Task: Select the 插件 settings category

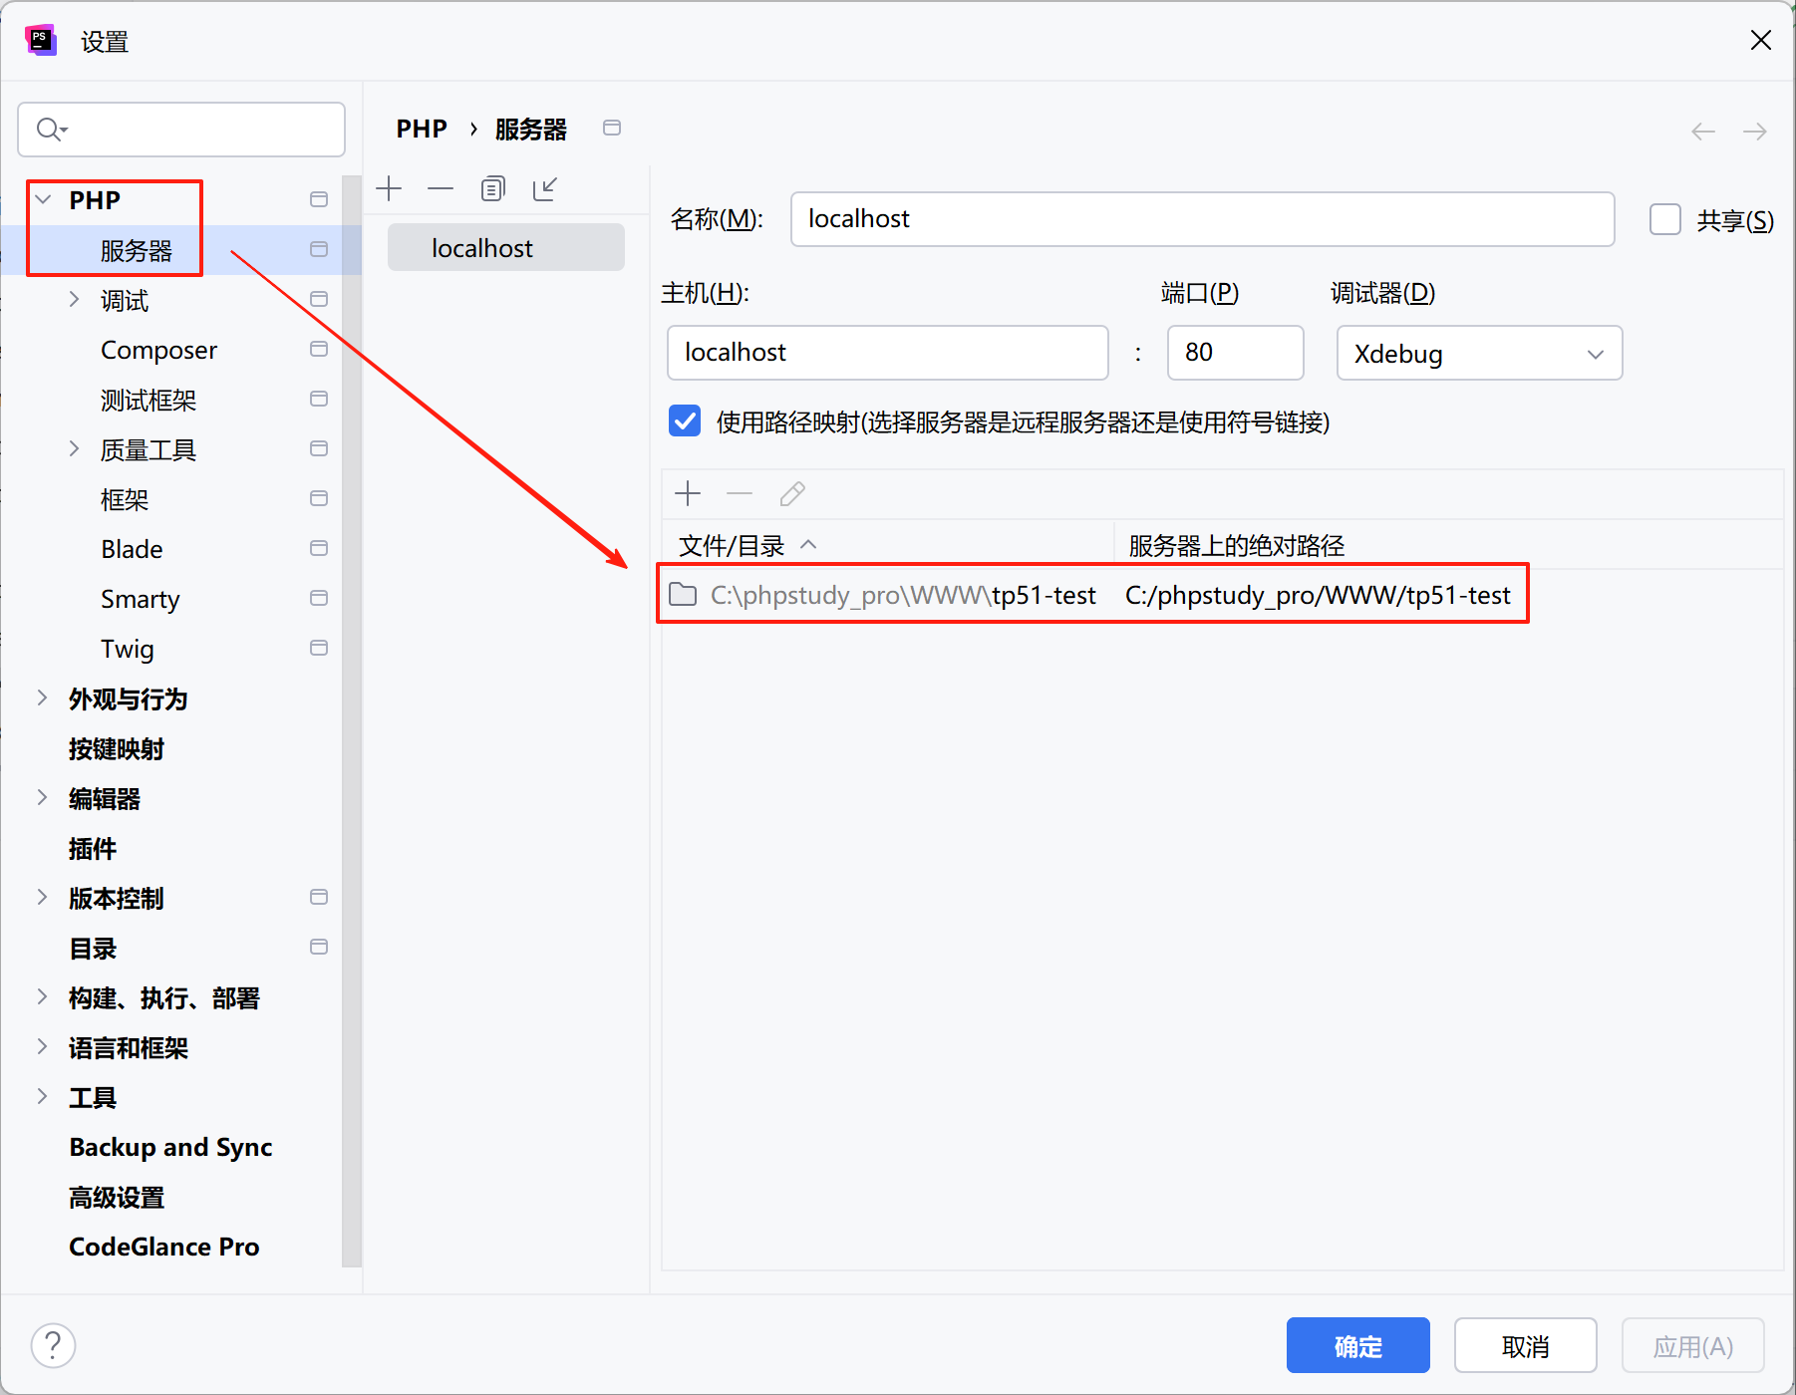Action: pos(93,848)
